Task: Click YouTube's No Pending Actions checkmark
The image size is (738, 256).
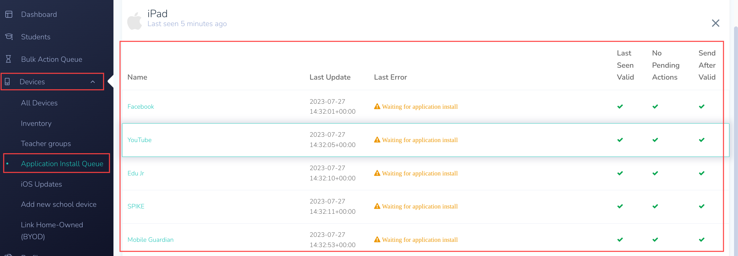Action: click(655, 140)
